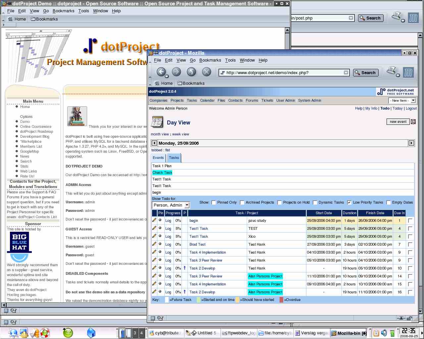Screen dimensions: 424x339
Task: Open the Calendar module link
Action: pyautogui.click(x=207, y=101)
